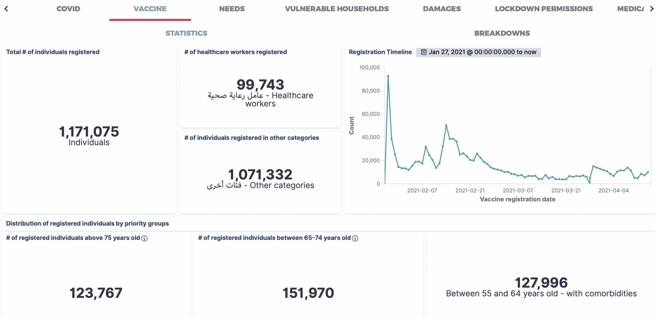Click info icon beside above 75 years

click(x=145, y=238)
